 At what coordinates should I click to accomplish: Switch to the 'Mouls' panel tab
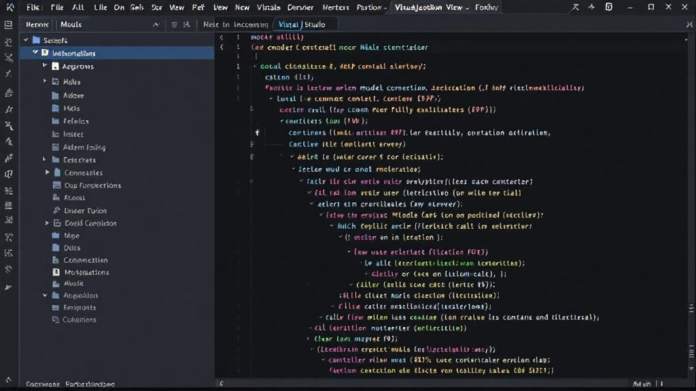point(71,24)
